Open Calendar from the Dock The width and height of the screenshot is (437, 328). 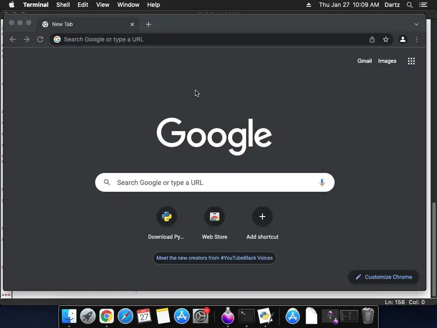(144, 316)
